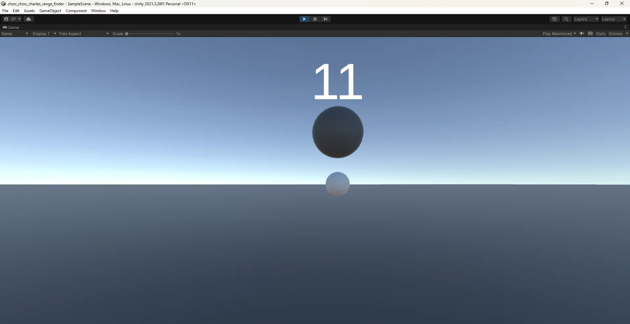Pause the running game
This screenshot has width=630, height=324.
tap(315, 19)
